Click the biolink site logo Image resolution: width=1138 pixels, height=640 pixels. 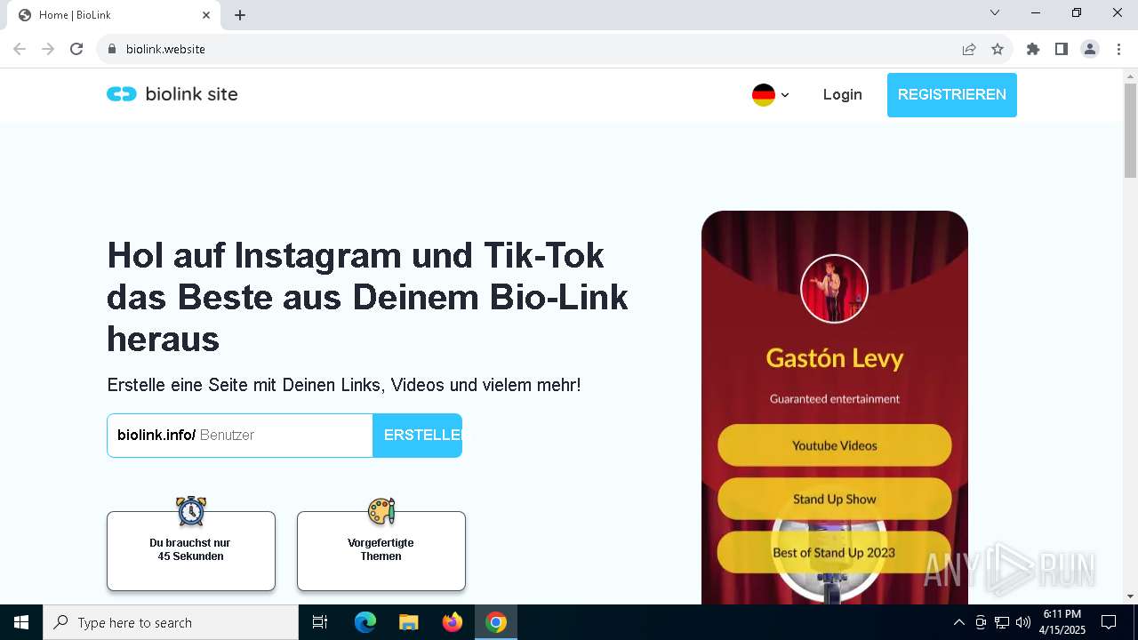[x=172, y=94]
